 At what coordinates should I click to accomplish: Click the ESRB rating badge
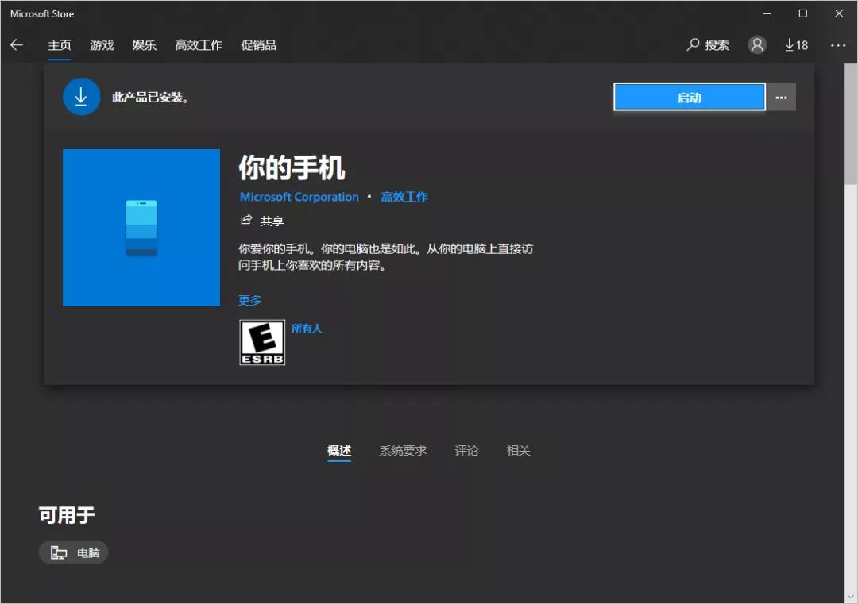(x=261, y=341)
